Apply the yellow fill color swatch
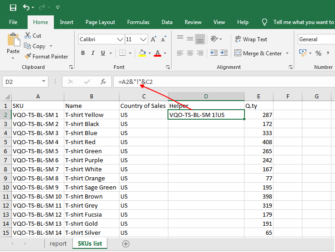Image resolution: width=335 pixels, height=252 pixels. point(142,53)
